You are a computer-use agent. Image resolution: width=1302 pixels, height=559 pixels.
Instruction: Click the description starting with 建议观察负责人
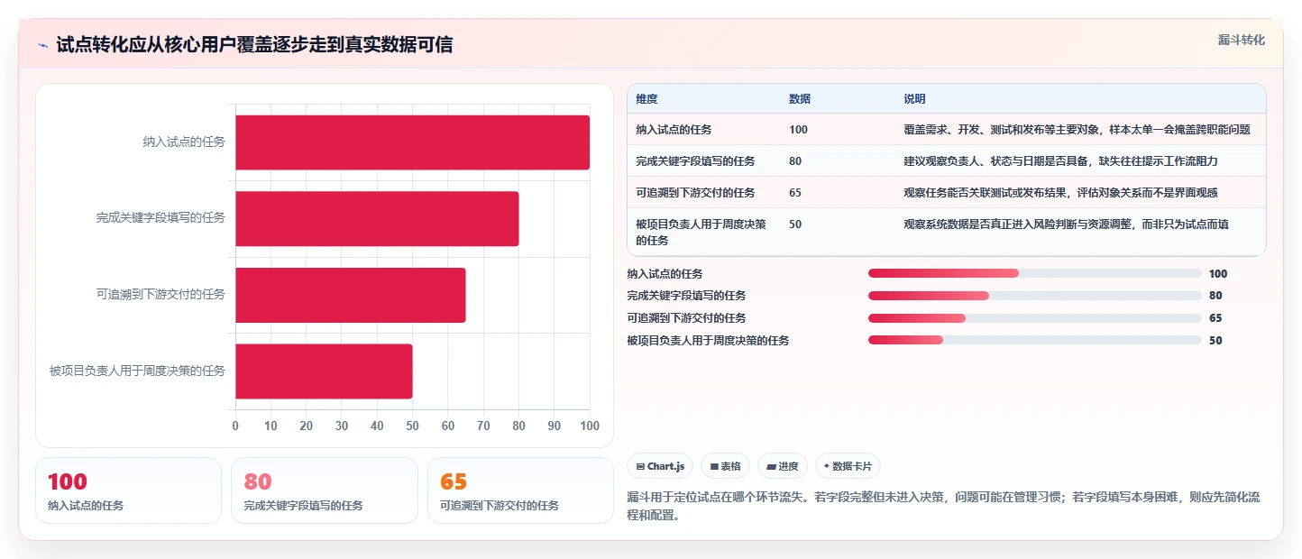point(1060,161)
